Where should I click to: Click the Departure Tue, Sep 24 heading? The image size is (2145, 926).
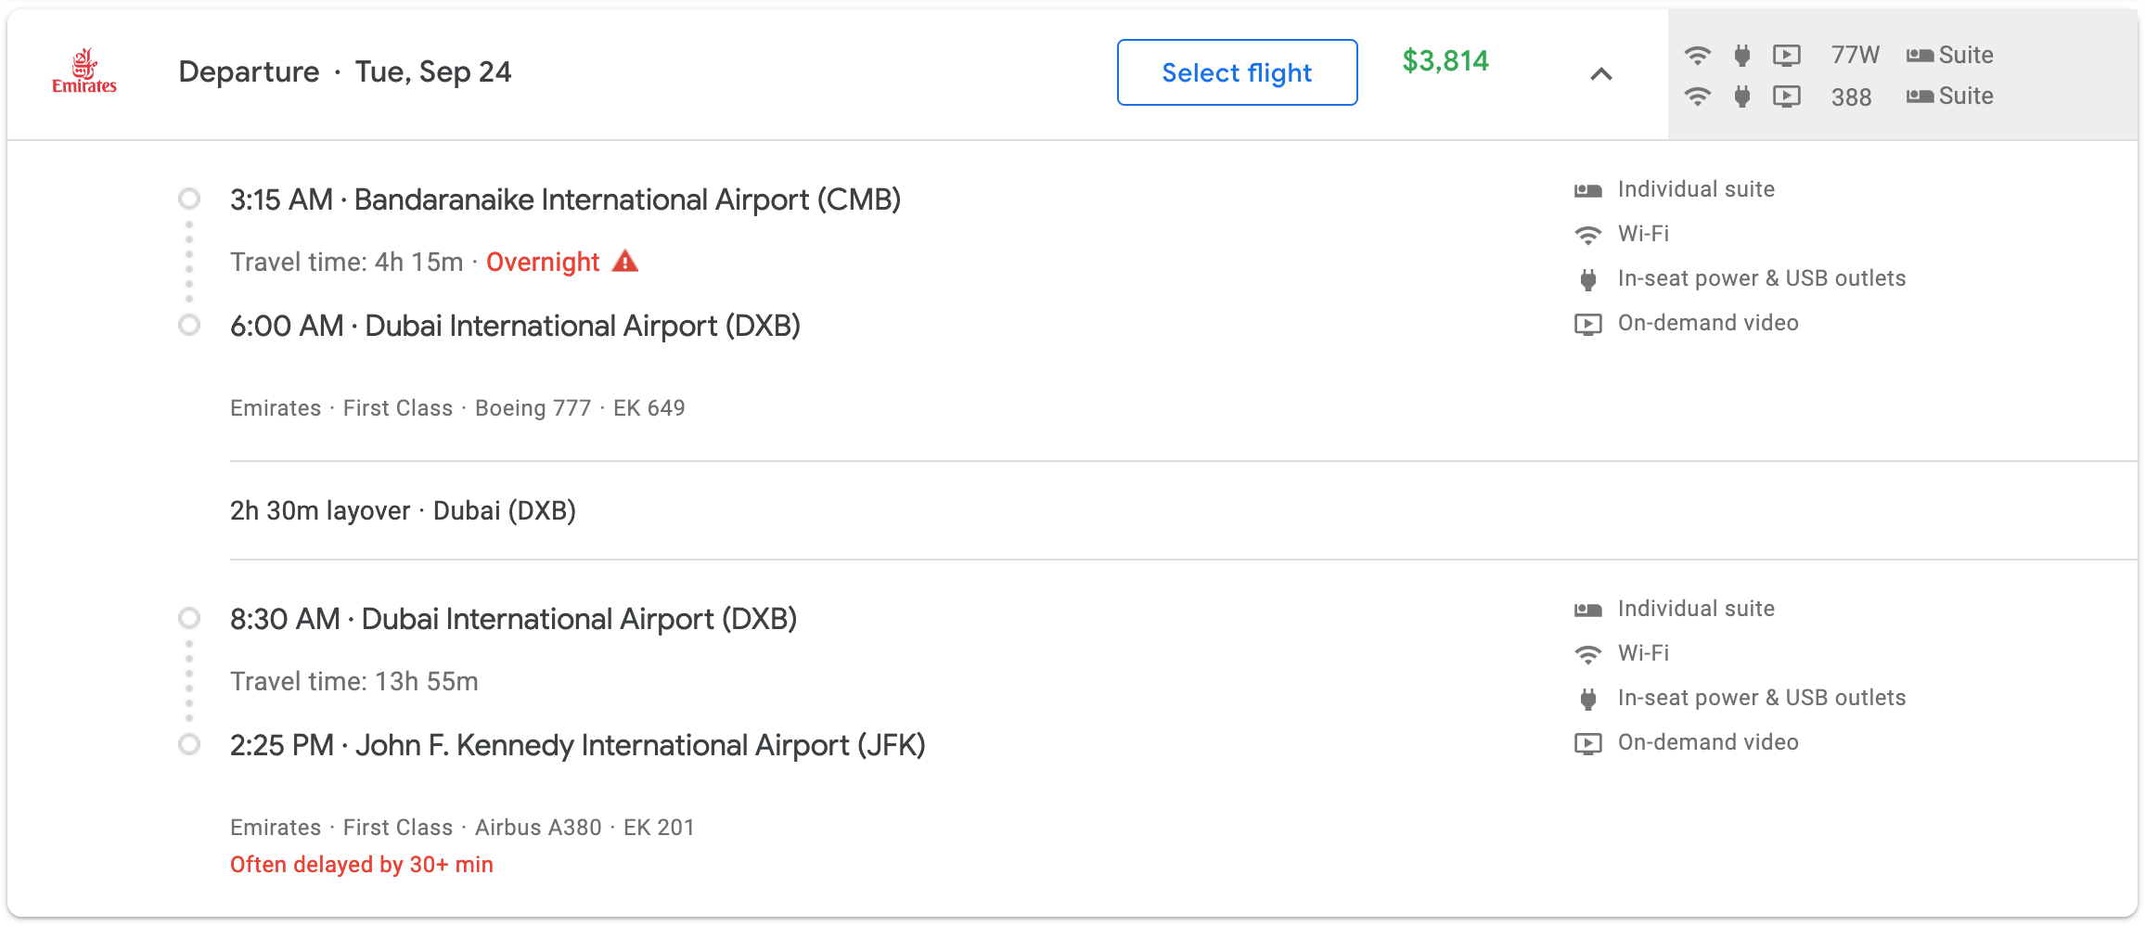[x=344, y=72]
